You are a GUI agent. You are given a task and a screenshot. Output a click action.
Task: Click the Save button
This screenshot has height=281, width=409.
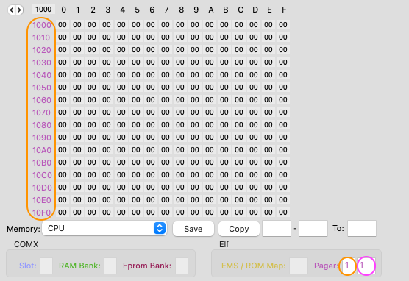(x=193, y=229)
